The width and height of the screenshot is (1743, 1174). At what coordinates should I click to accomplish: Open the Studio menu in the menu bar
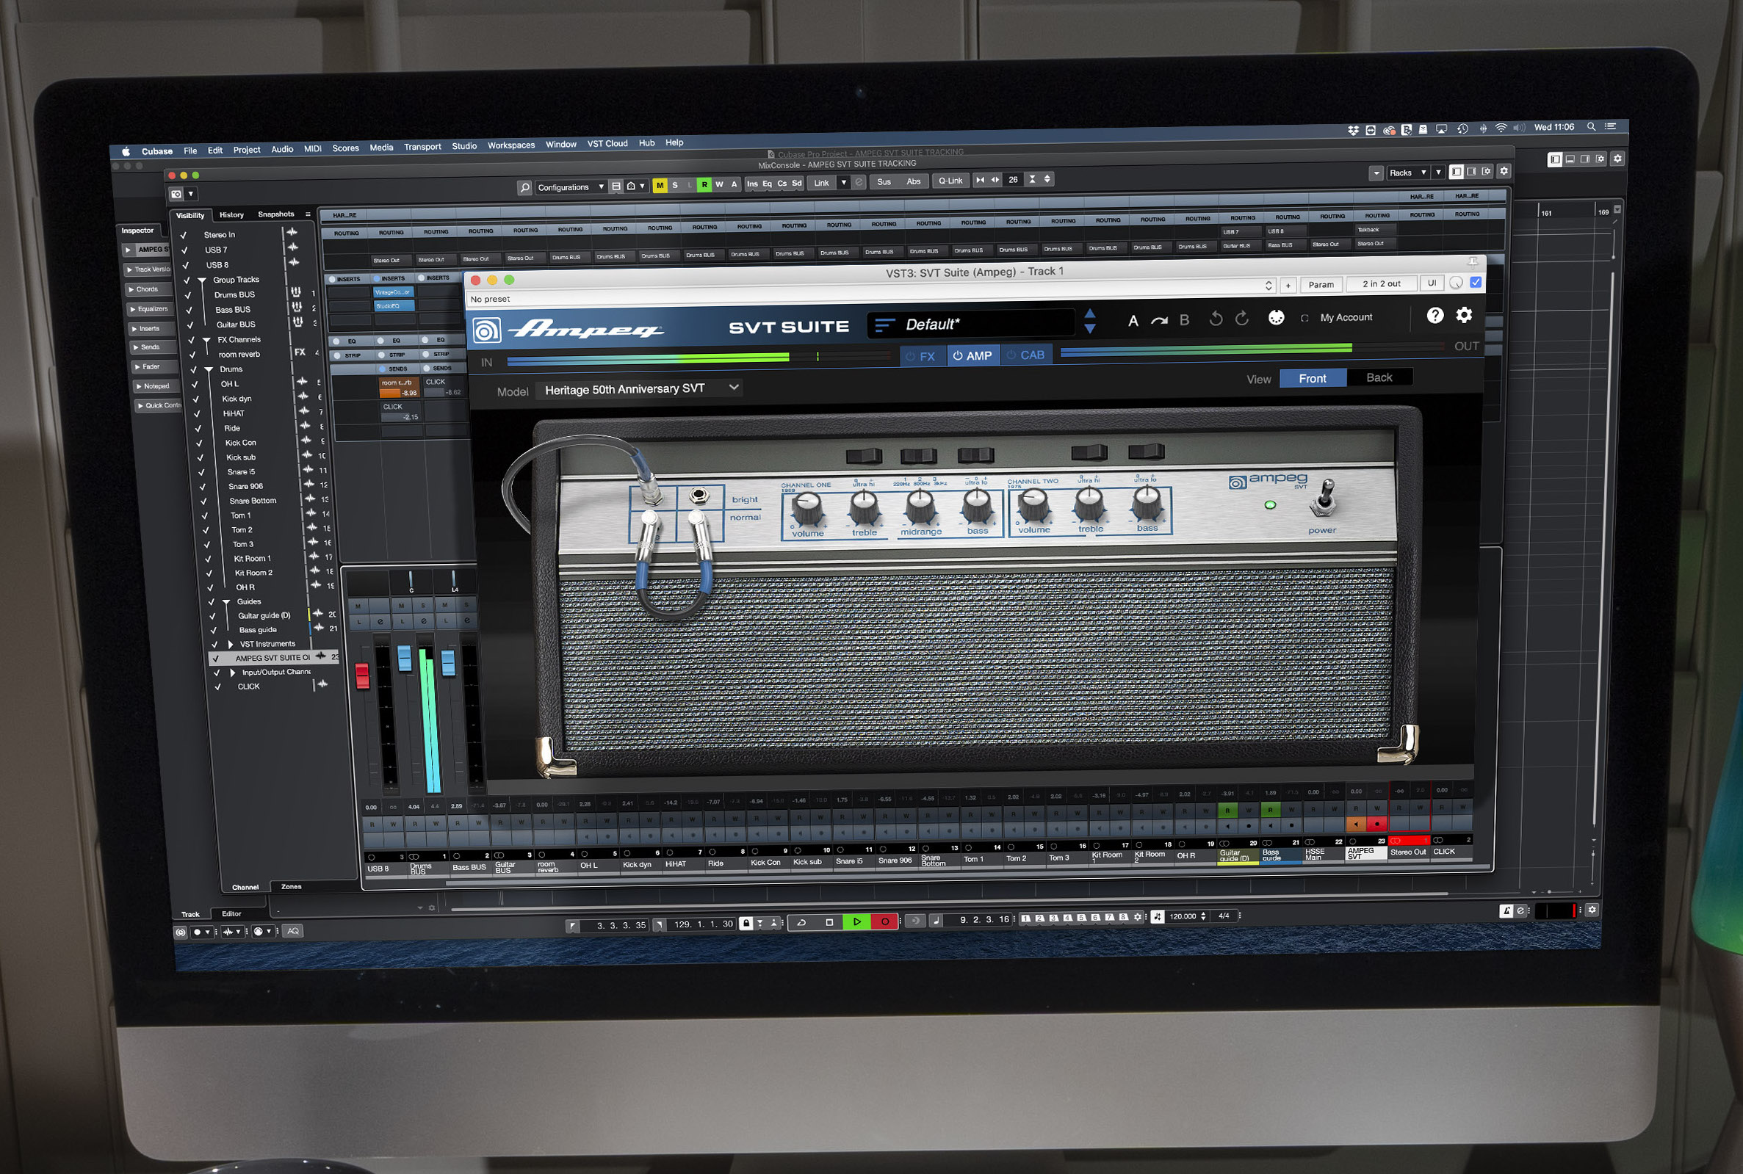[463, 147]
